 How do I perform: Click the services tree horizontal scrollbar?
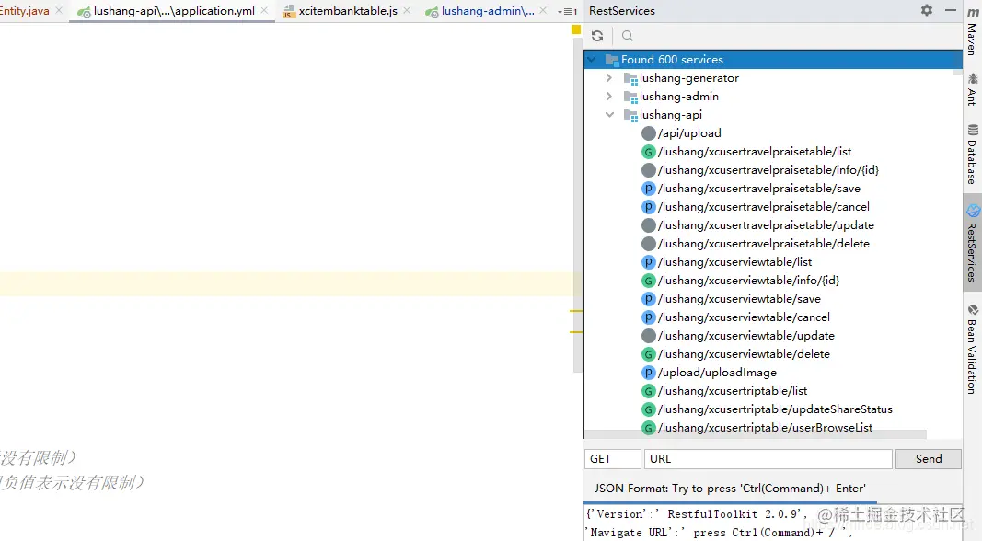(x=756, y=434)
